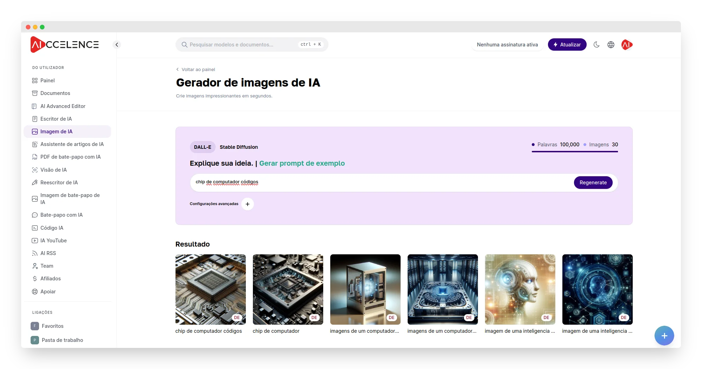Click Voltar ao painel back link
Viewport: 702px width, 369px height.
click(198, 70)
